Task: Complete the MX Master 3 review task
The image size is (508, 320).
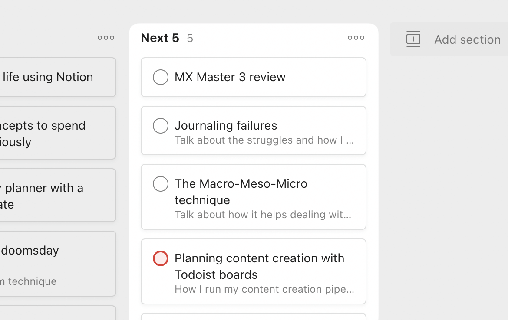Action: [x=161, y=77]
